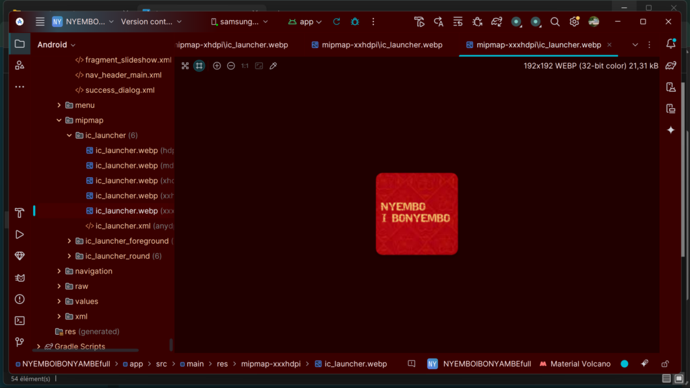Open the app run configuration dropdown
The image size is (690, 388).
[x=305, y=22]
